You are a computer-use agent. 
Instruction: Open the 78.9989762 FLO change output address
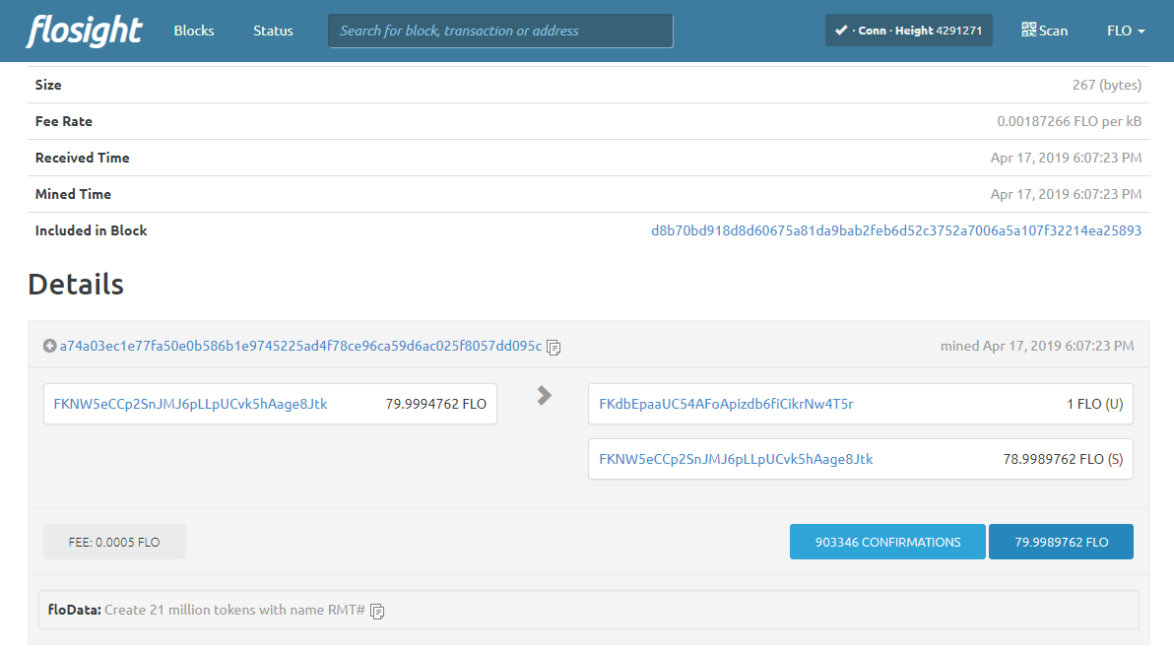click(736, 459)
